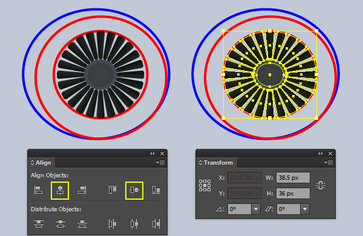Click Vertical Align Center icon
The image size is (363, 236).
pyautogui.click(x=134, y=190)
